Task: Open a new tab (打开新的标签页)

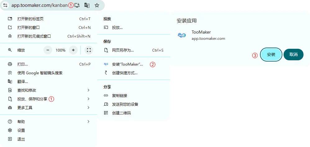Action: point(49,19)
